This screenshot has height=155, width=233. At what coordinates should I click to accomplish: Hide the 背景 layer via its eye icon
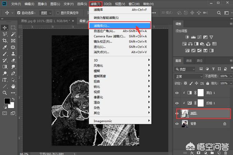[x=177, y=124]
